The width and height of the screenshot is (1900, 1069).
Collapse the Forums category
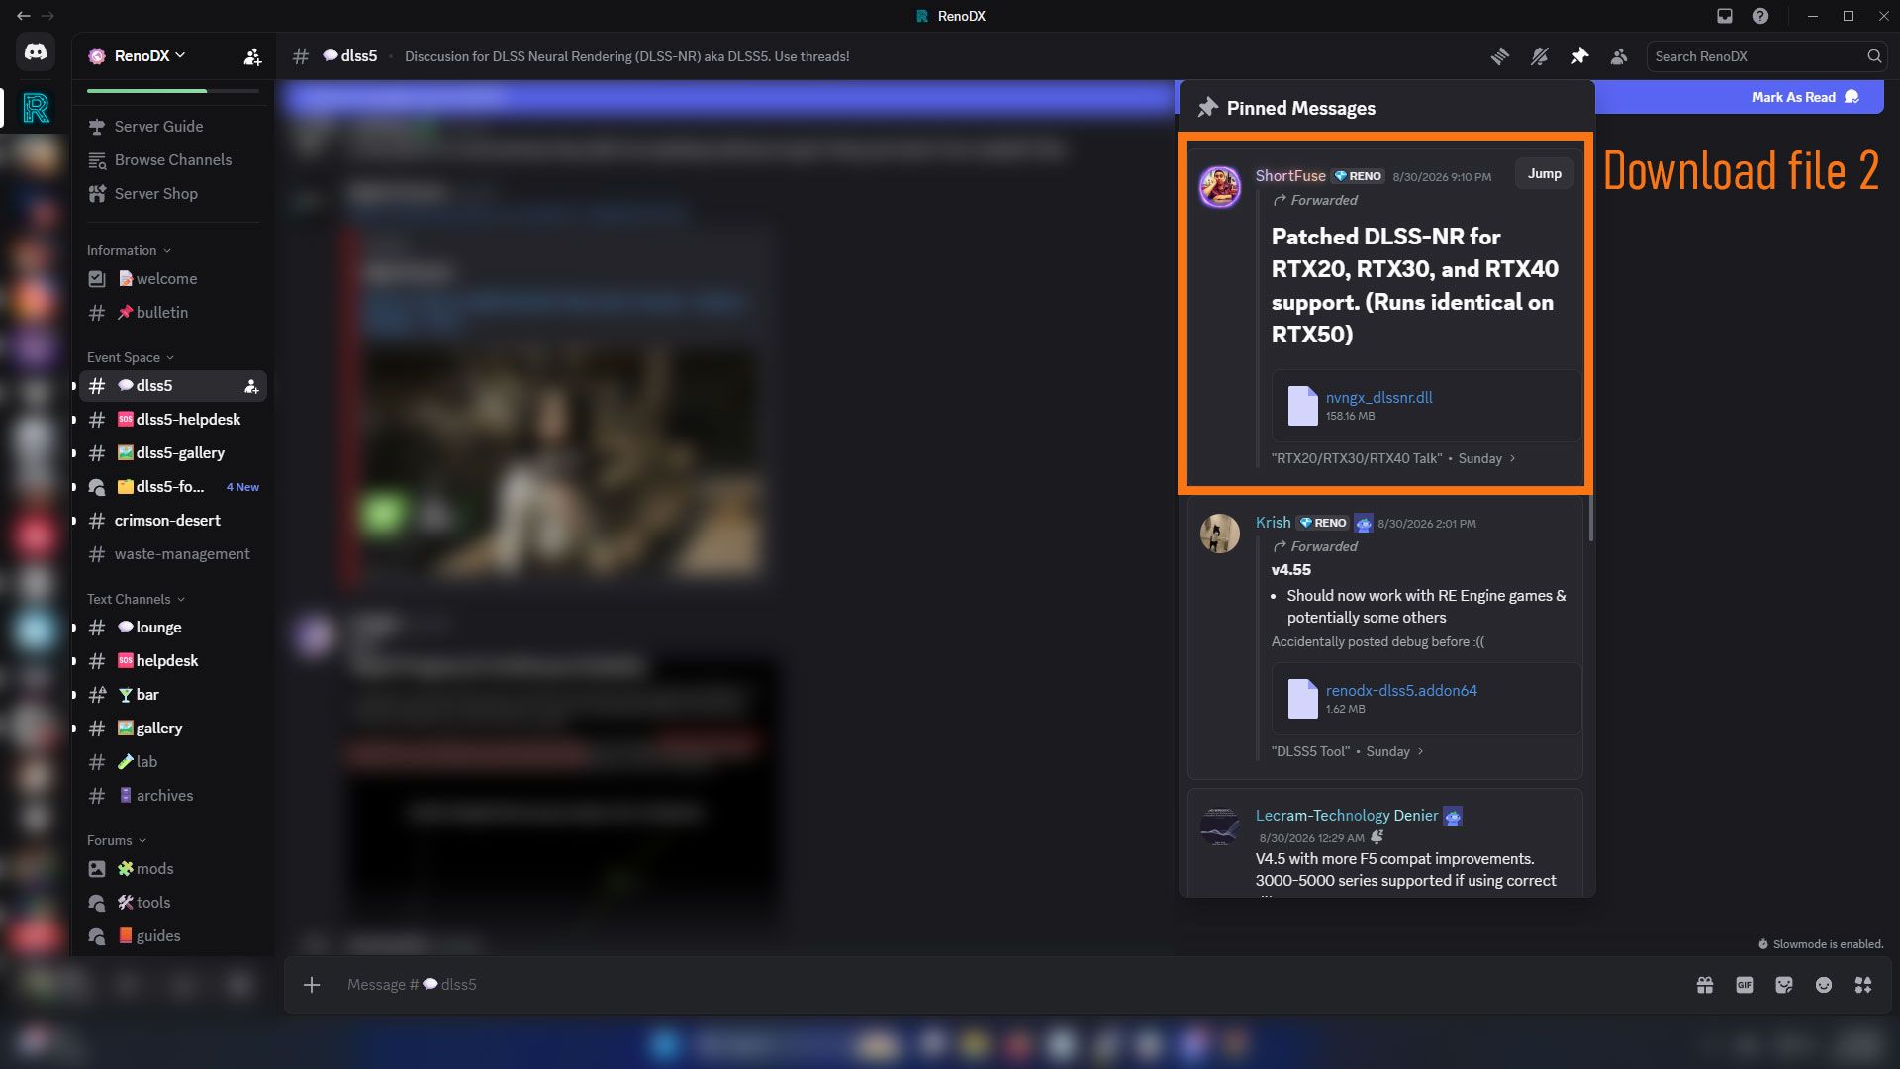pos(117,840)
